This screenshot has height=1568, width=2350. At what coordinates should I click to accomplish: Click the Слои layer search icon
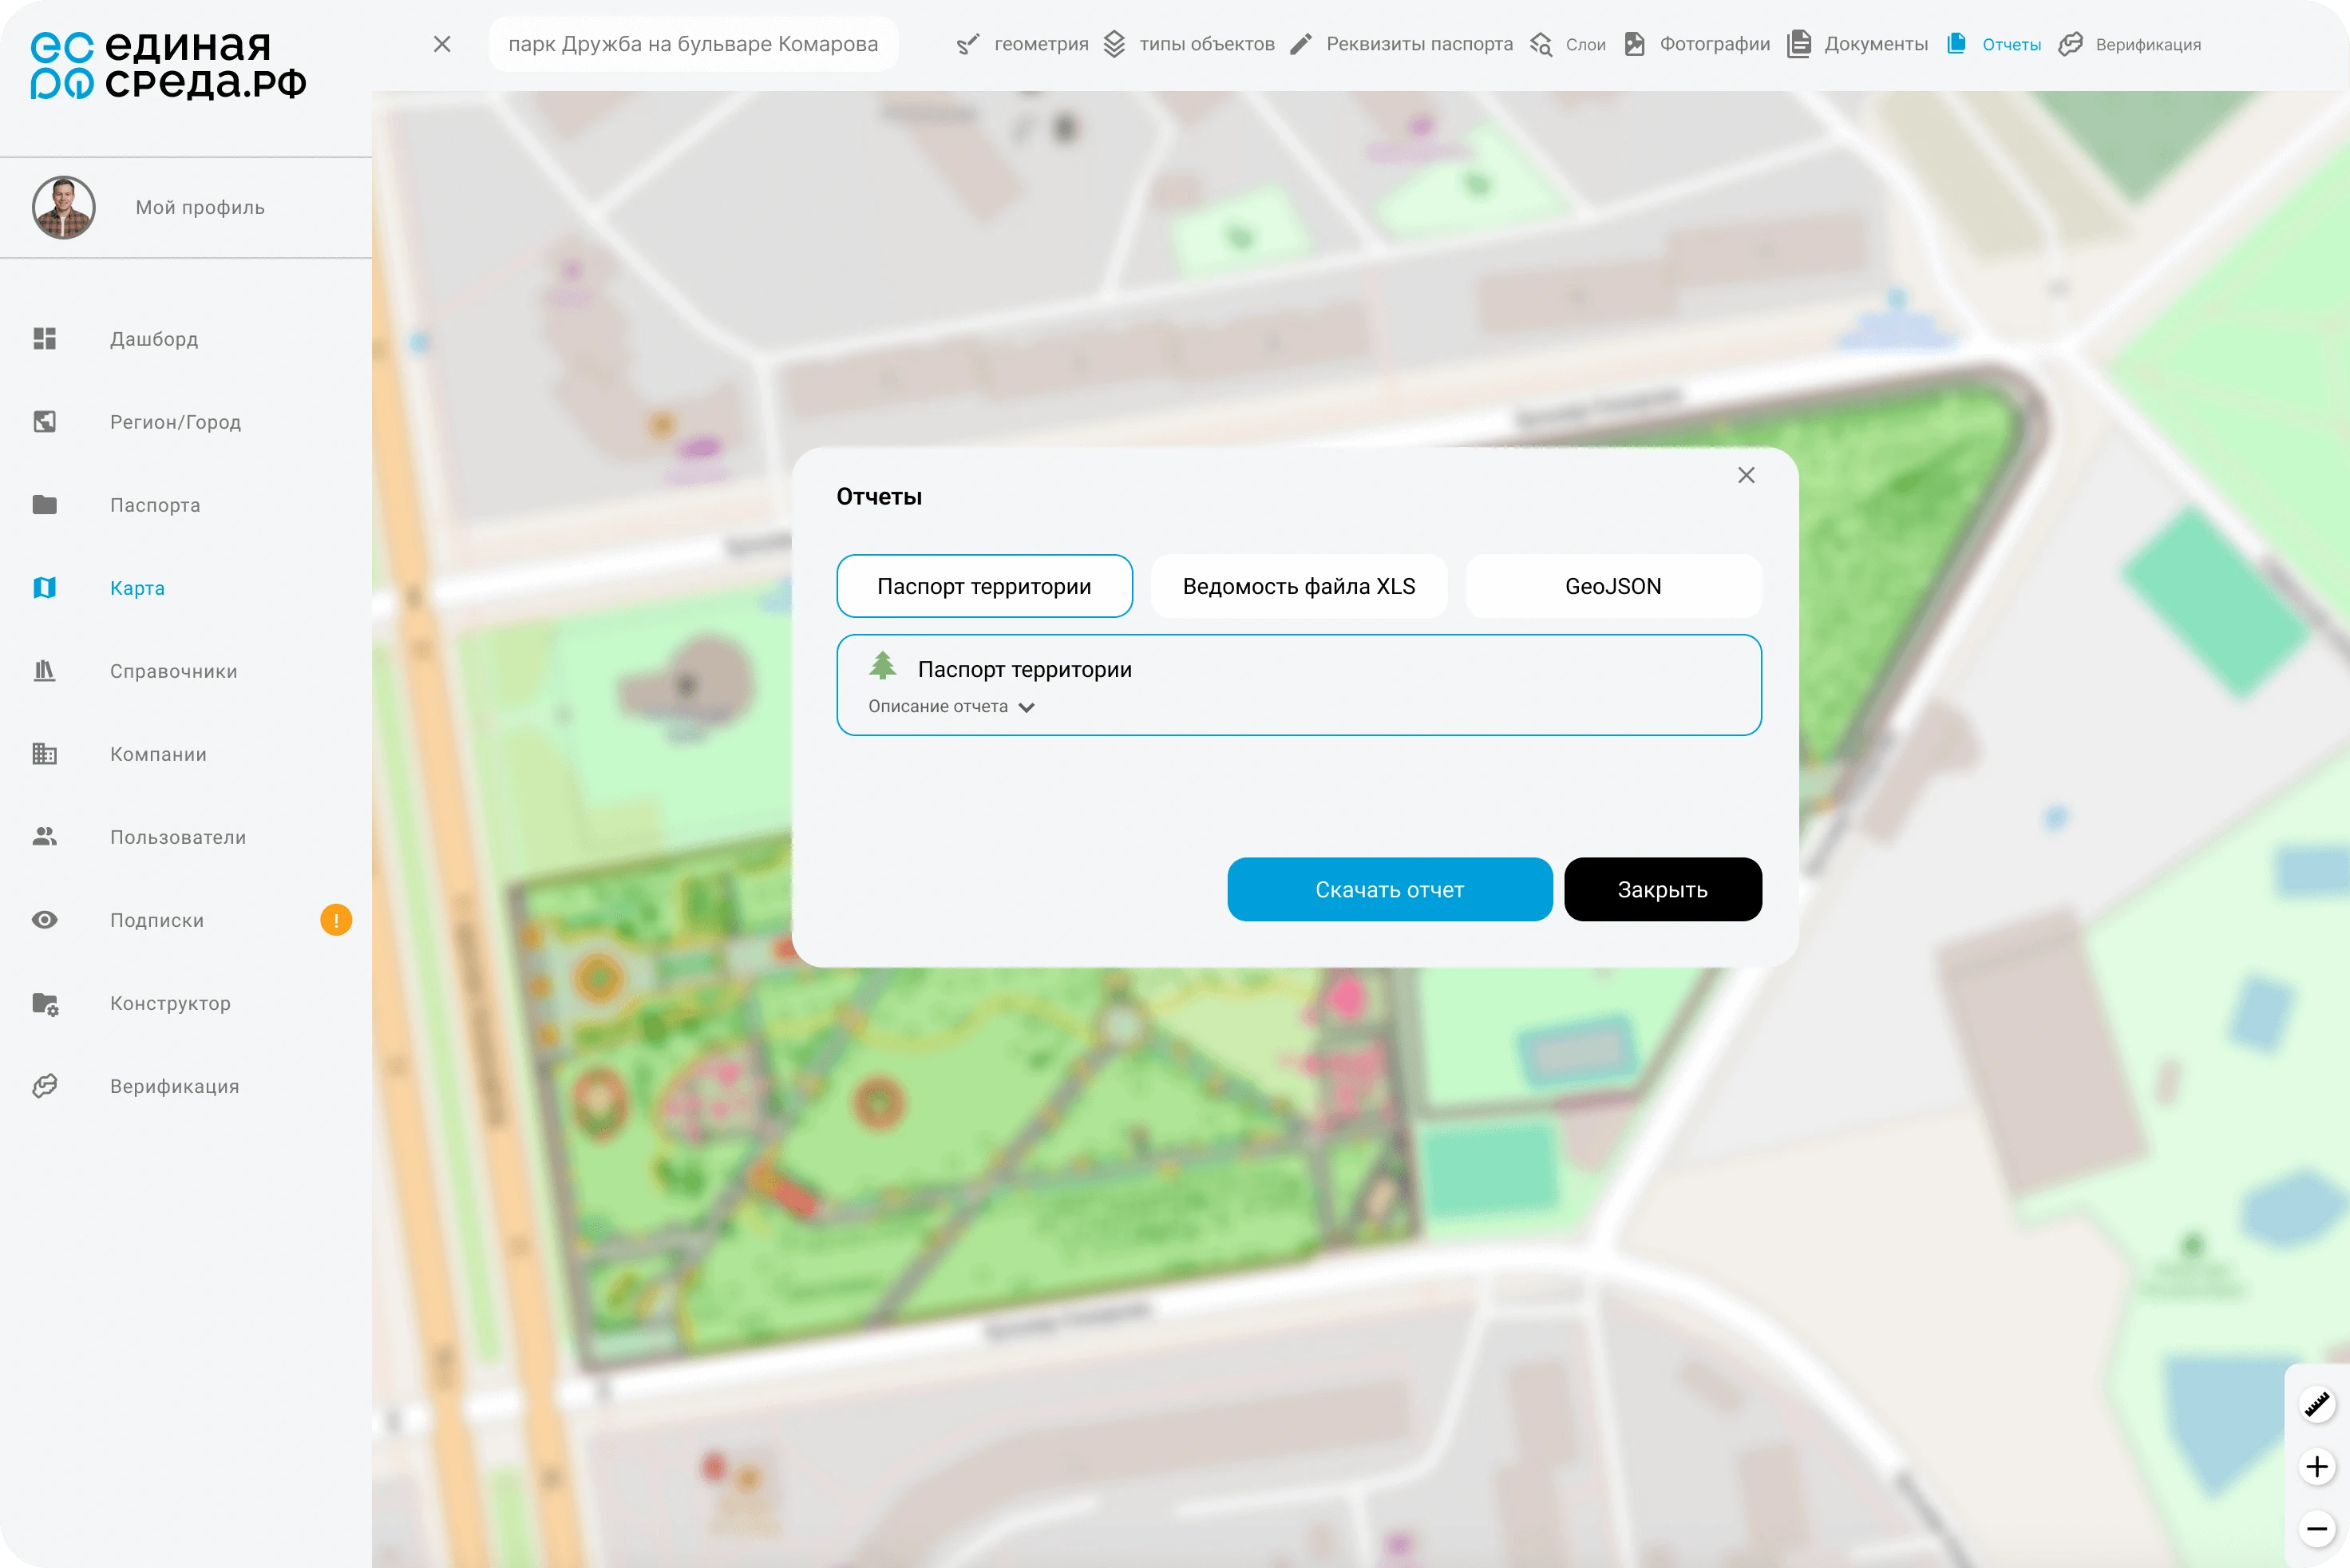[x=1541, y=44]
